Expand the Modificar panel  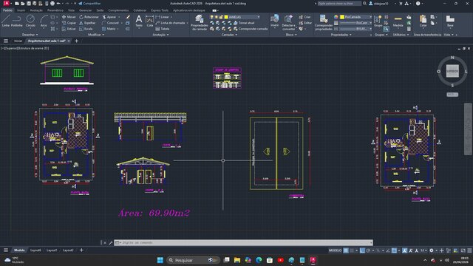[96, 35]
